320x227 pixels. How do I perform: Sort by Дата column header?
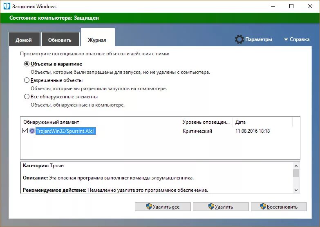263,122
